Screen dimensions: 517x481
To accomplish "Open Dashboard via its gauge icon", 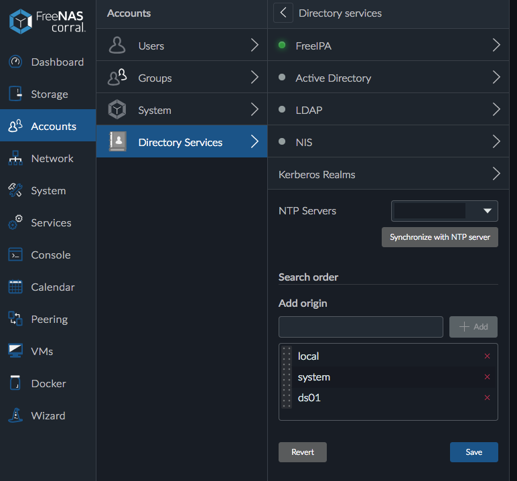I will pos(15,62).
